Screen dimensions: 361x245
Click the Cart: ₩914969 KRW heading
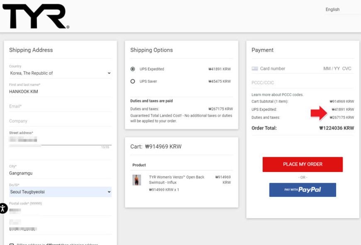tap(156, 147)
